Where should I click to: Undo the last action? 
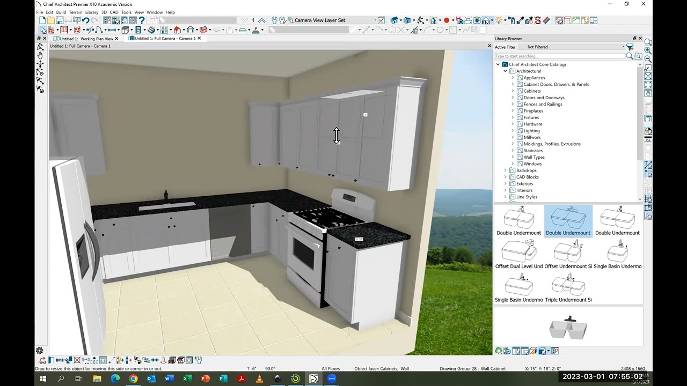(86, 20)
